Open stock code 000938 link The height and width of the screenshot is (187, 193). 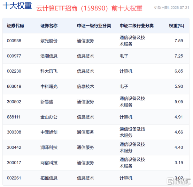[14, 41]
